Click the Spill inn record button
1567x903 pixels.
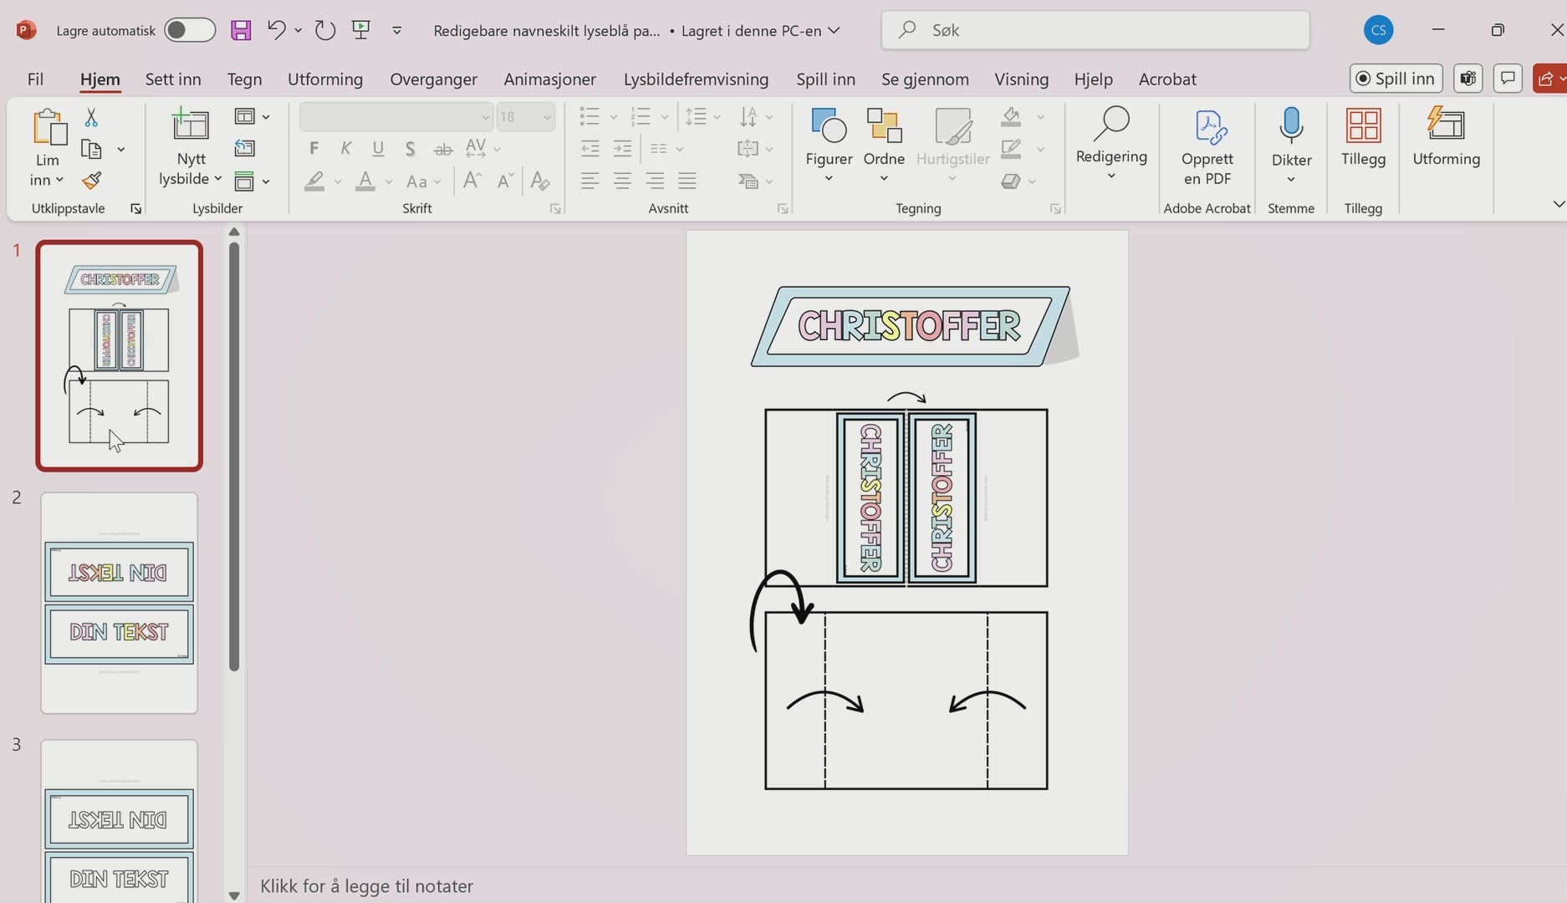pyautogui.click(x=1395, y=79)
